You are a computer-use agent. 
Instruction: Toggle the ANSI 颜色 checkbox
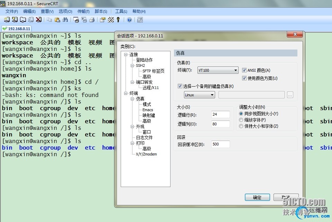[244, 70]
